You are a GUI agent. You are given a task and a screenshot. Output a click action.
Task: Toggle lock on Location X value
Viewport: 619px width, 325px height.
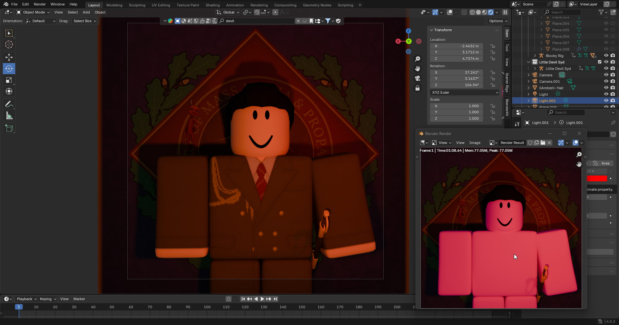pos(493,46)
